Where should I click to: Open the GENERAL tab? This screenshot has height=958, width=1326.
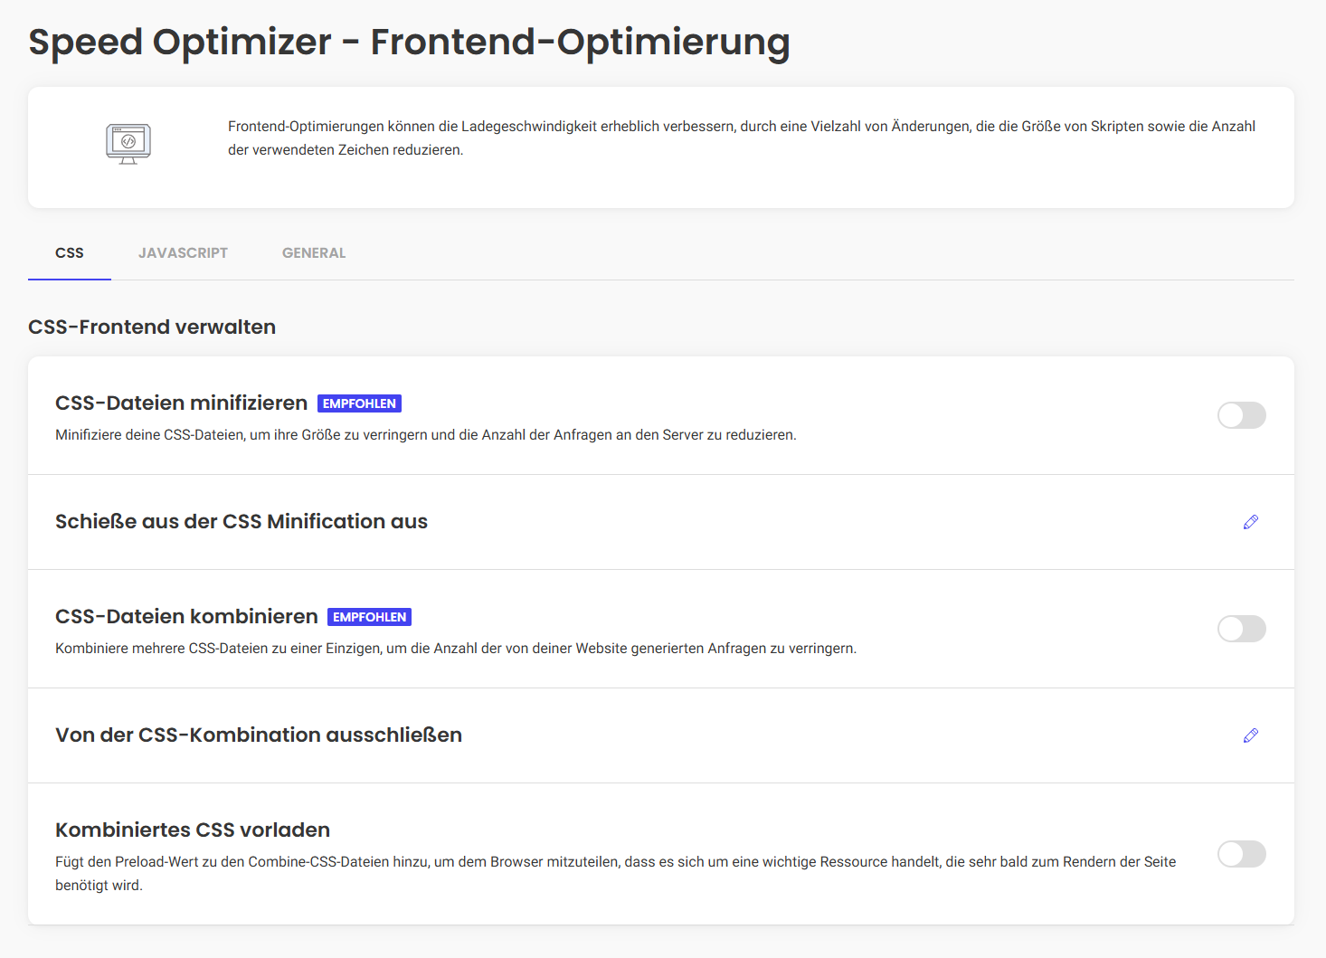click(314, 253)
